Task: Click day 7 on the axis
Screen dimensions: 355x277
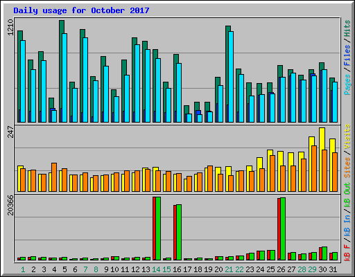Action: (x=85, y=269)
